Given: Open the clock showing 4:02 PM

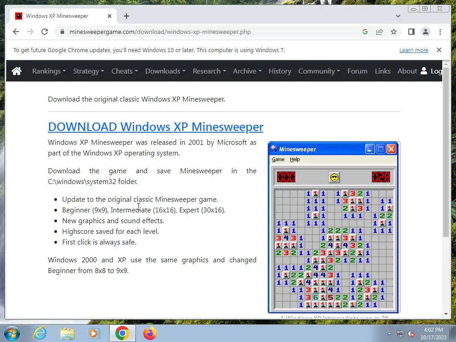Looking at the screenshot, I should 433,334.
